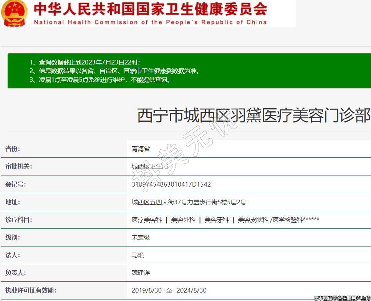This screenshot has height=301, width=371.
Task: Click the level value 未定级
Action: pyautogui.click(x=141, y=237)
